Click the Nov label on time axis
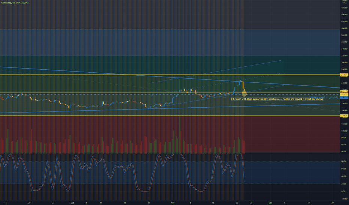Image resolution: width=349 pixels, height=205 pixels. click(x=173, y=203)
